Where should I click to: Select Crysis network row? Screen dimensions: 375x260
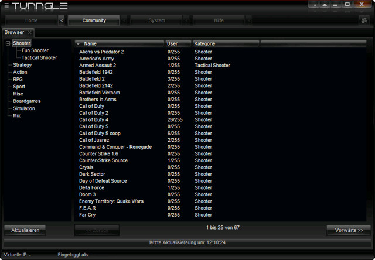(220, 167)
